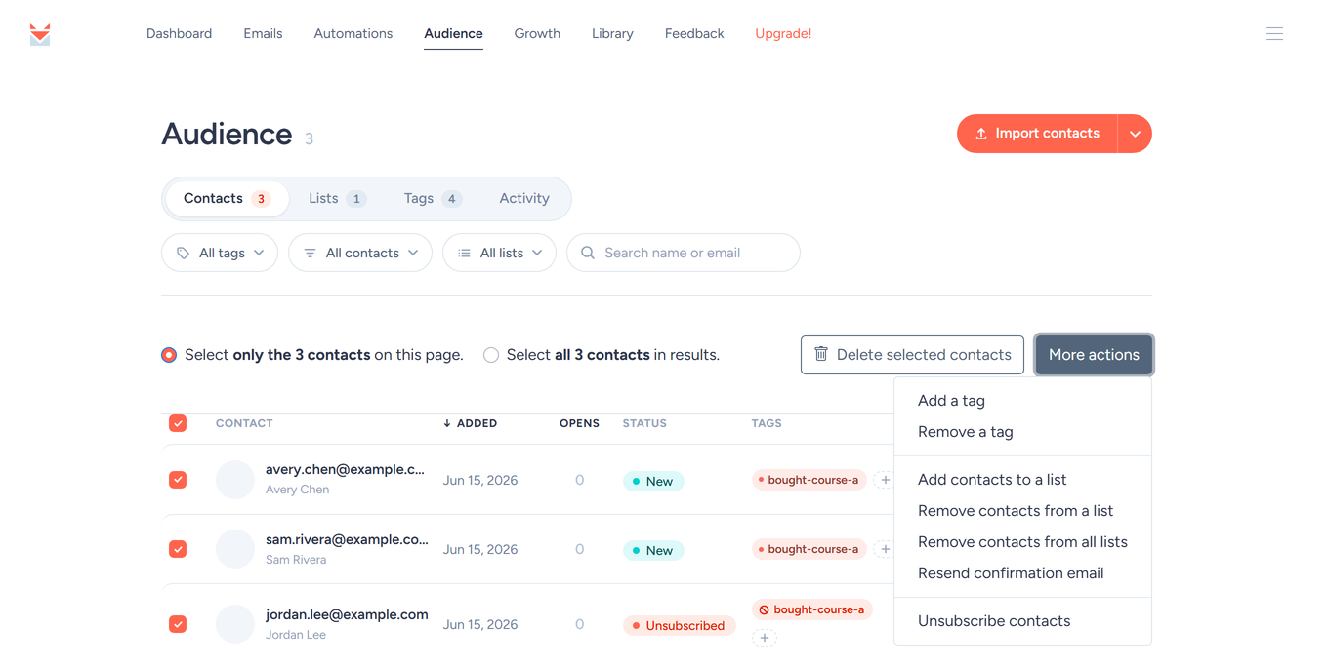Click the orange envelope logo icon
The image size is (1328, 668).
40,34
